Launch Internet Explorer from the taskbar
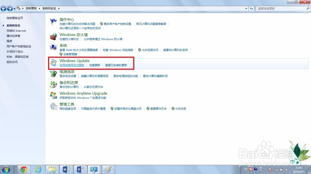 pos(38,170)
